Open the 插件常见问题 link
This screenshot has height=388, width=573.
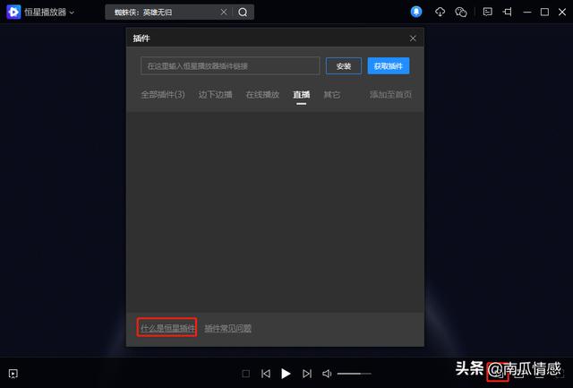[x=227, y=328]
